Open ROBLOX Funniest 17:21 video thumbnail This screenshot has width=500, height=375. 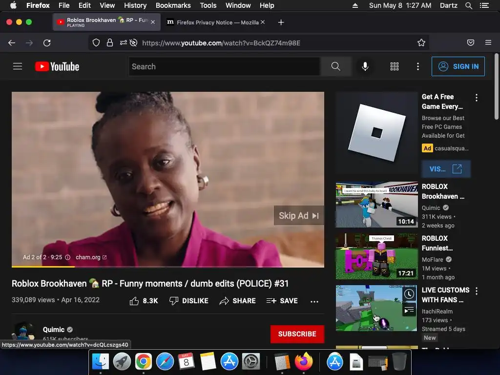point(376,256)
